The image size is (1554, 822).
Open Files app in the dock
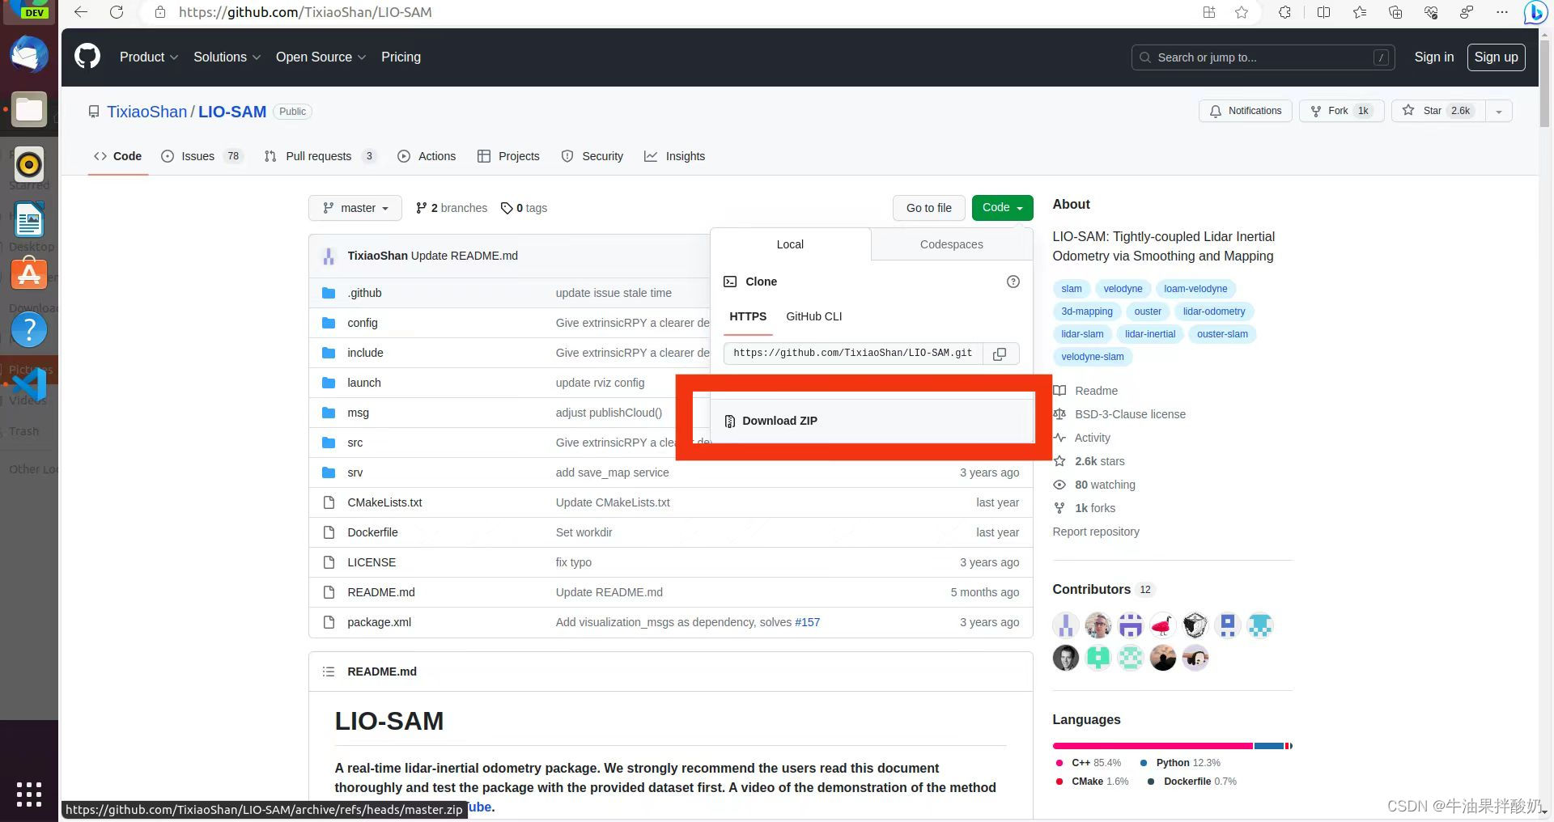coord(29,109)
